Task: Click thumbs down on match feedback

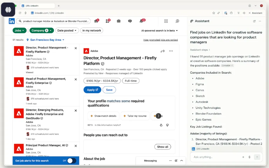Action: pyautogui.click(x=167, y=125)
